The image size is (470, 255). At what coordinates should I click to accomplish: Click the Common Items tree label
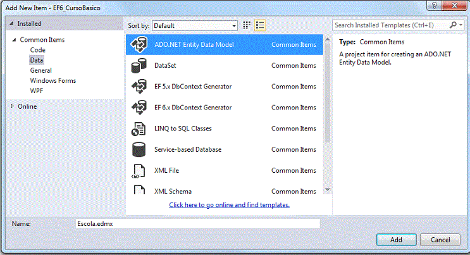(x=42, y=40)
